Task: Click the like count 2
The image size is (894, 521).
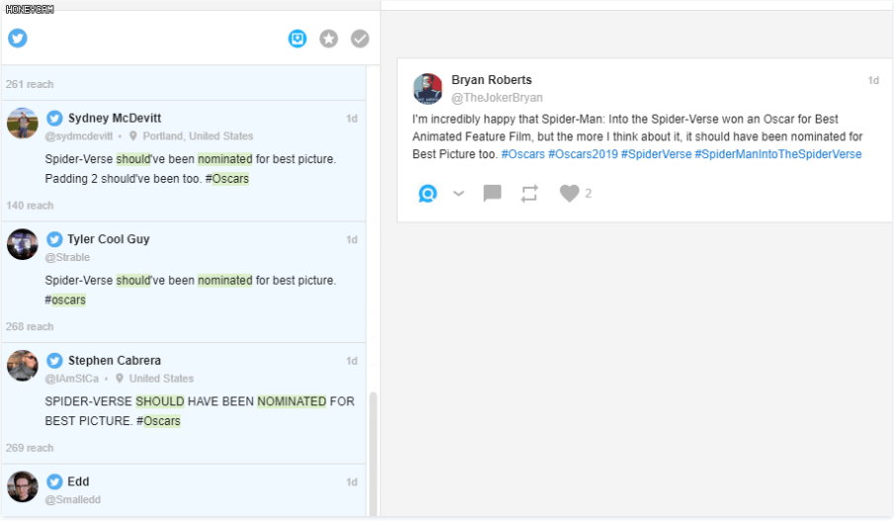Action: pyautogui.click(x=587, y=194)
